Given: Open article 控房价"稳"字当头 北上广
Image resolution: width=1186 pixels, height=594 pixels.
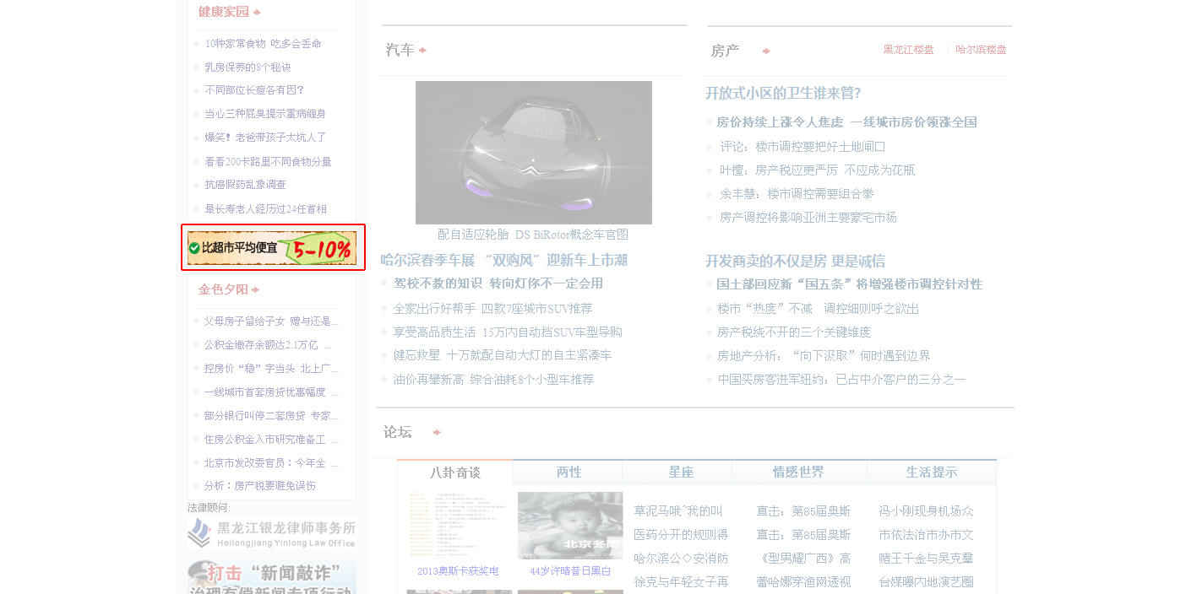Looking at the screenshot, I should [x=271, y=369].
